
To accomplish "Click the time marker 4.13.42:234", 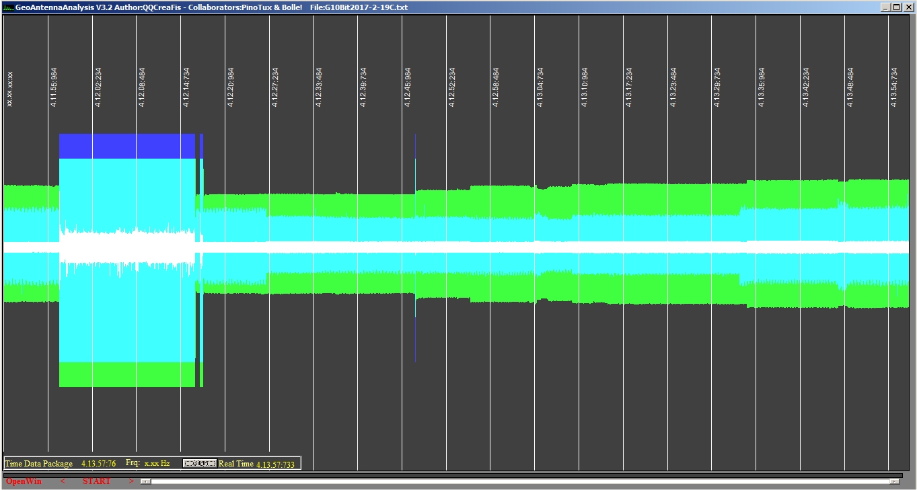I will 806,87.
